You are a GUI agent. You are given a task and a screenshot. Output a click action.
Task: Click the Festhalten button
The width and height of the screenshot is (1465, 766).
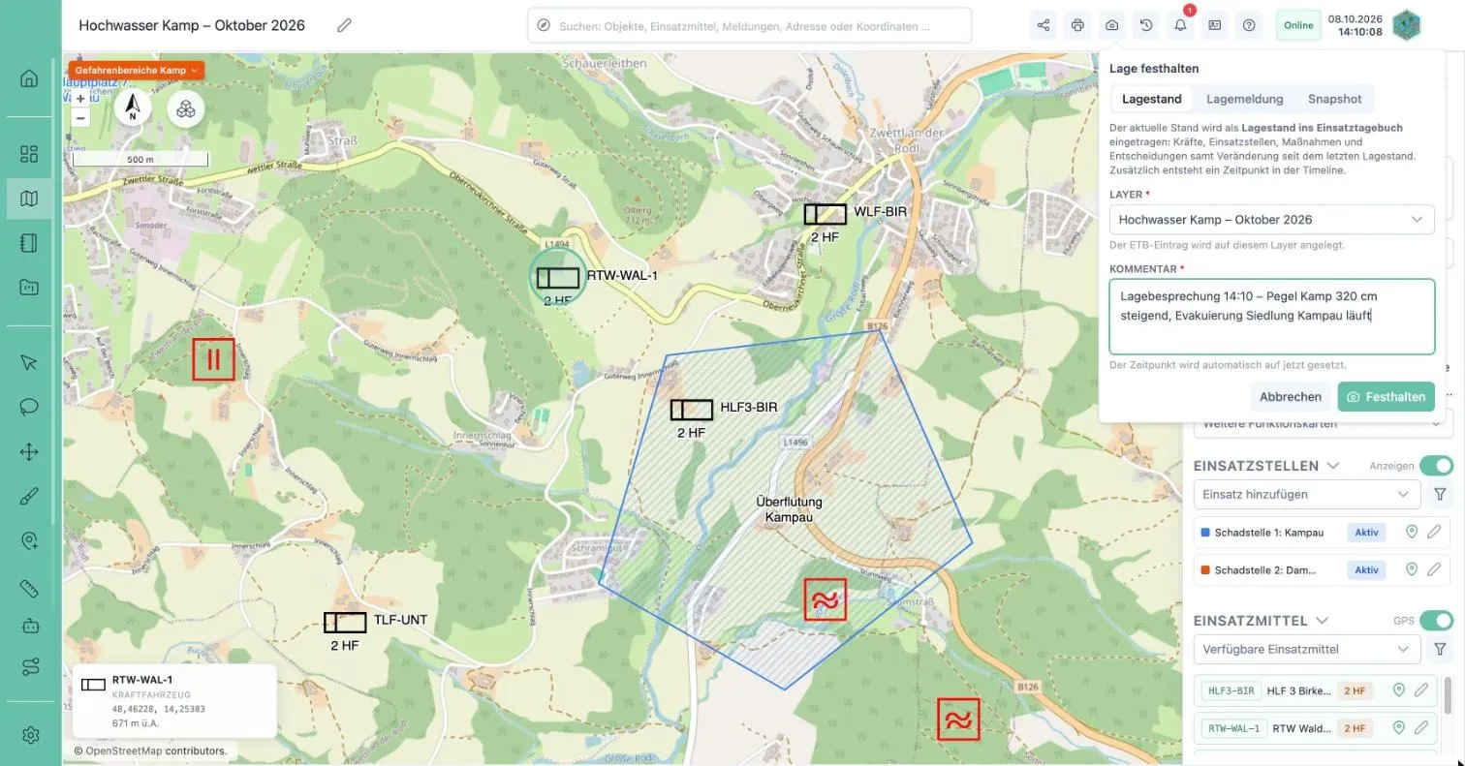1386,397
